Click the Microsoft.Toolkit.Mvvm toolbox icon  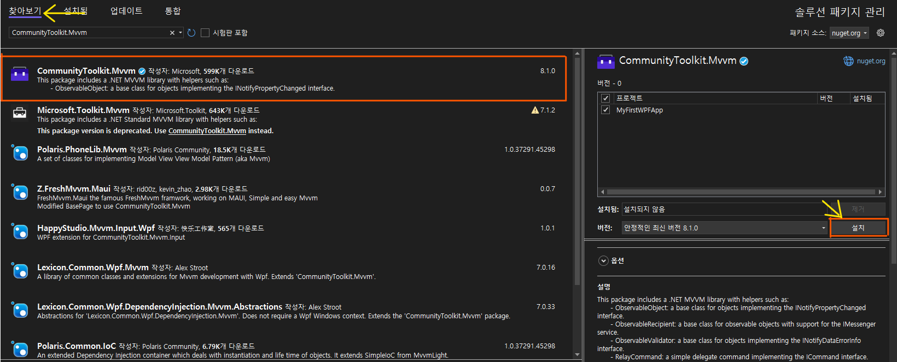coord(20,113)
